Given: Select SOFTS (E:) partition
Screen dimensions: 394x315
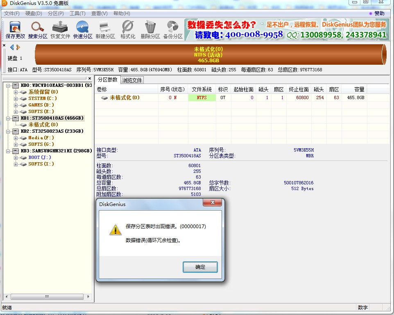Looking at the screenshot, I should click(x=41, y=111).
